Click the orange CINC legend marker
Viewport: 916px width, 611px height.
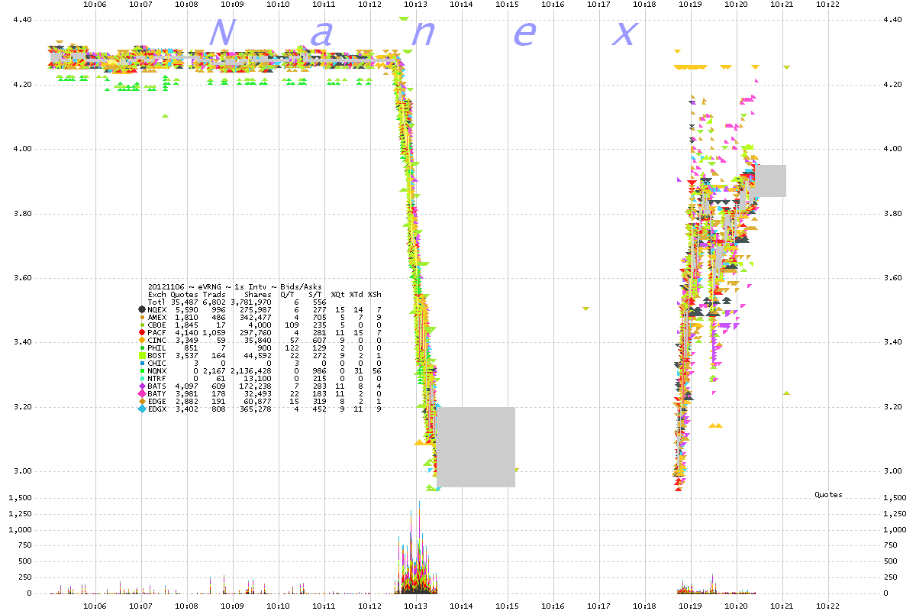(x=142, y=340)
